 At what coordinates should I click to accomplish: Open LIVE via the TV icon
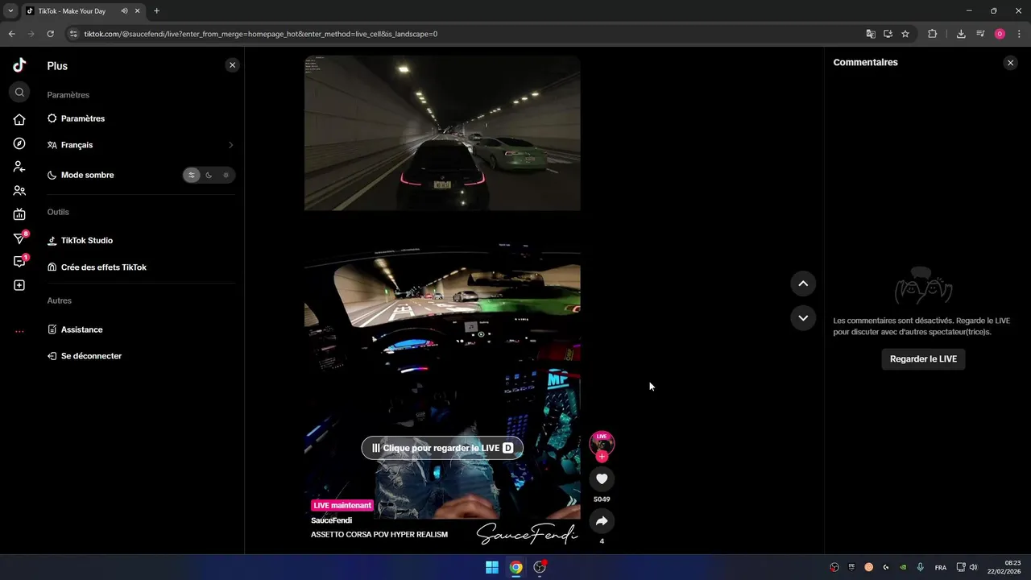pyautogui.click(x=19, y=214)
